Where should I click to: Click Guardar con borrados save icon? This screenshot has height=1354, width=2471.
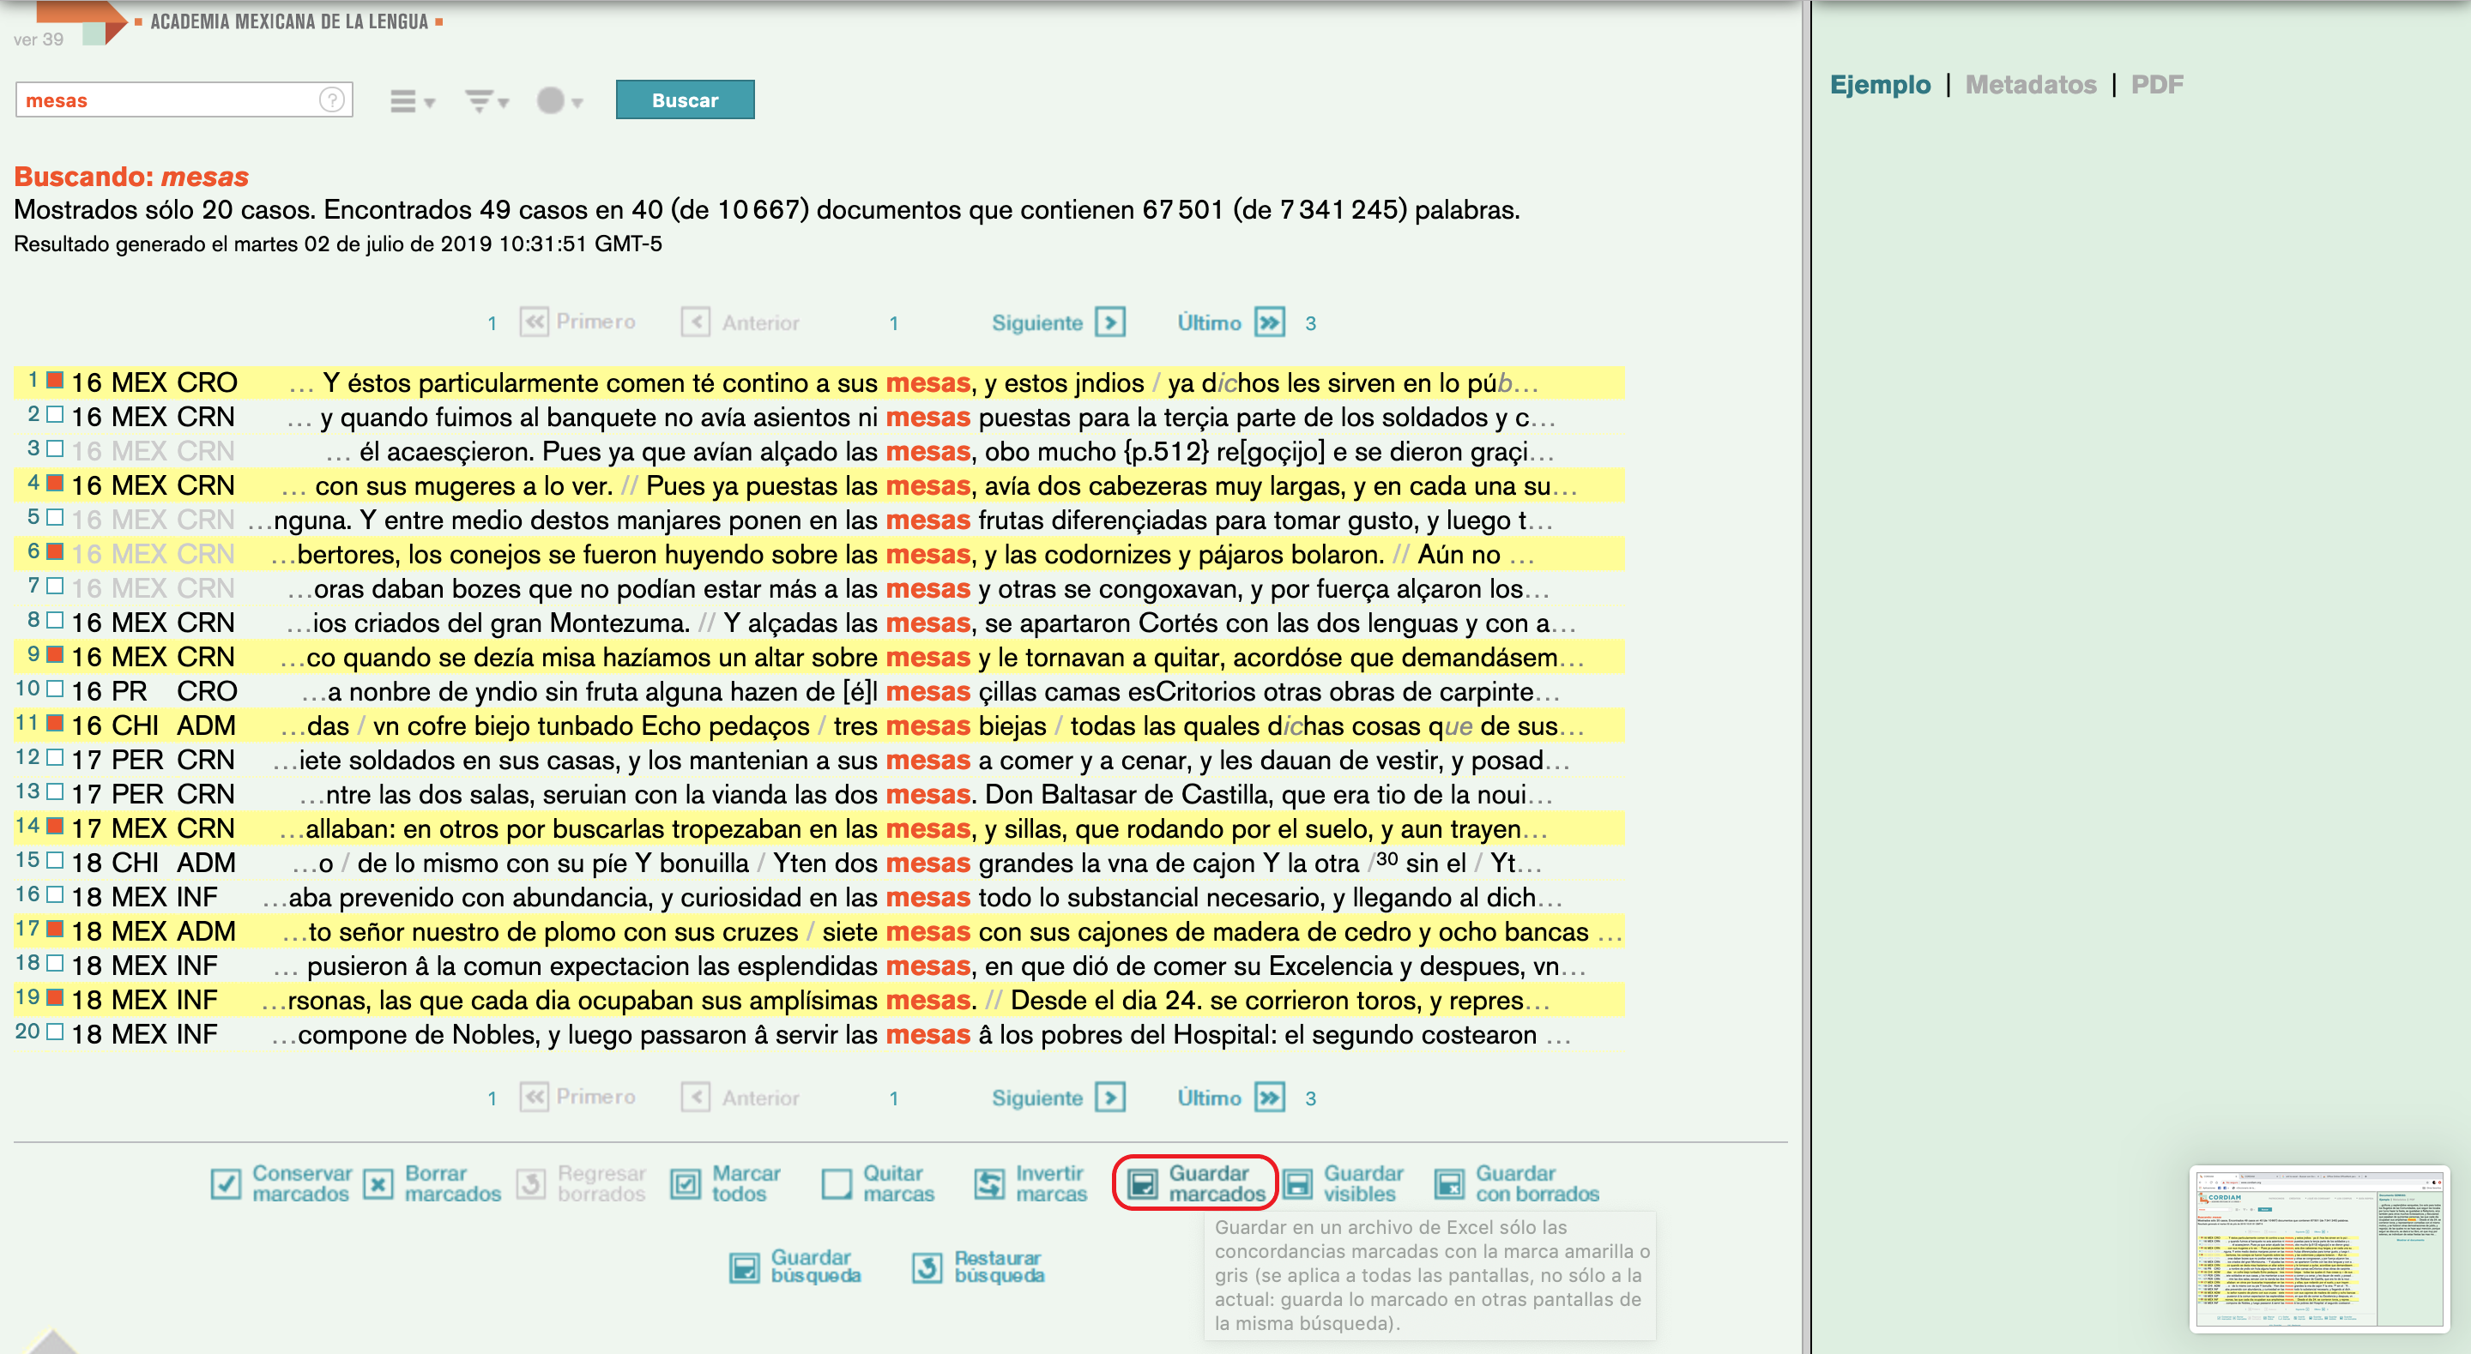(x=1448, y=1183)
